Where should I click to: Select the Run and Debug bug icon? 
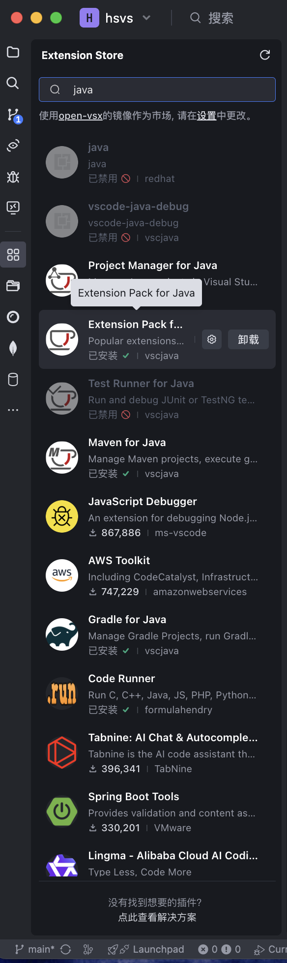click(x=13, y=177)
